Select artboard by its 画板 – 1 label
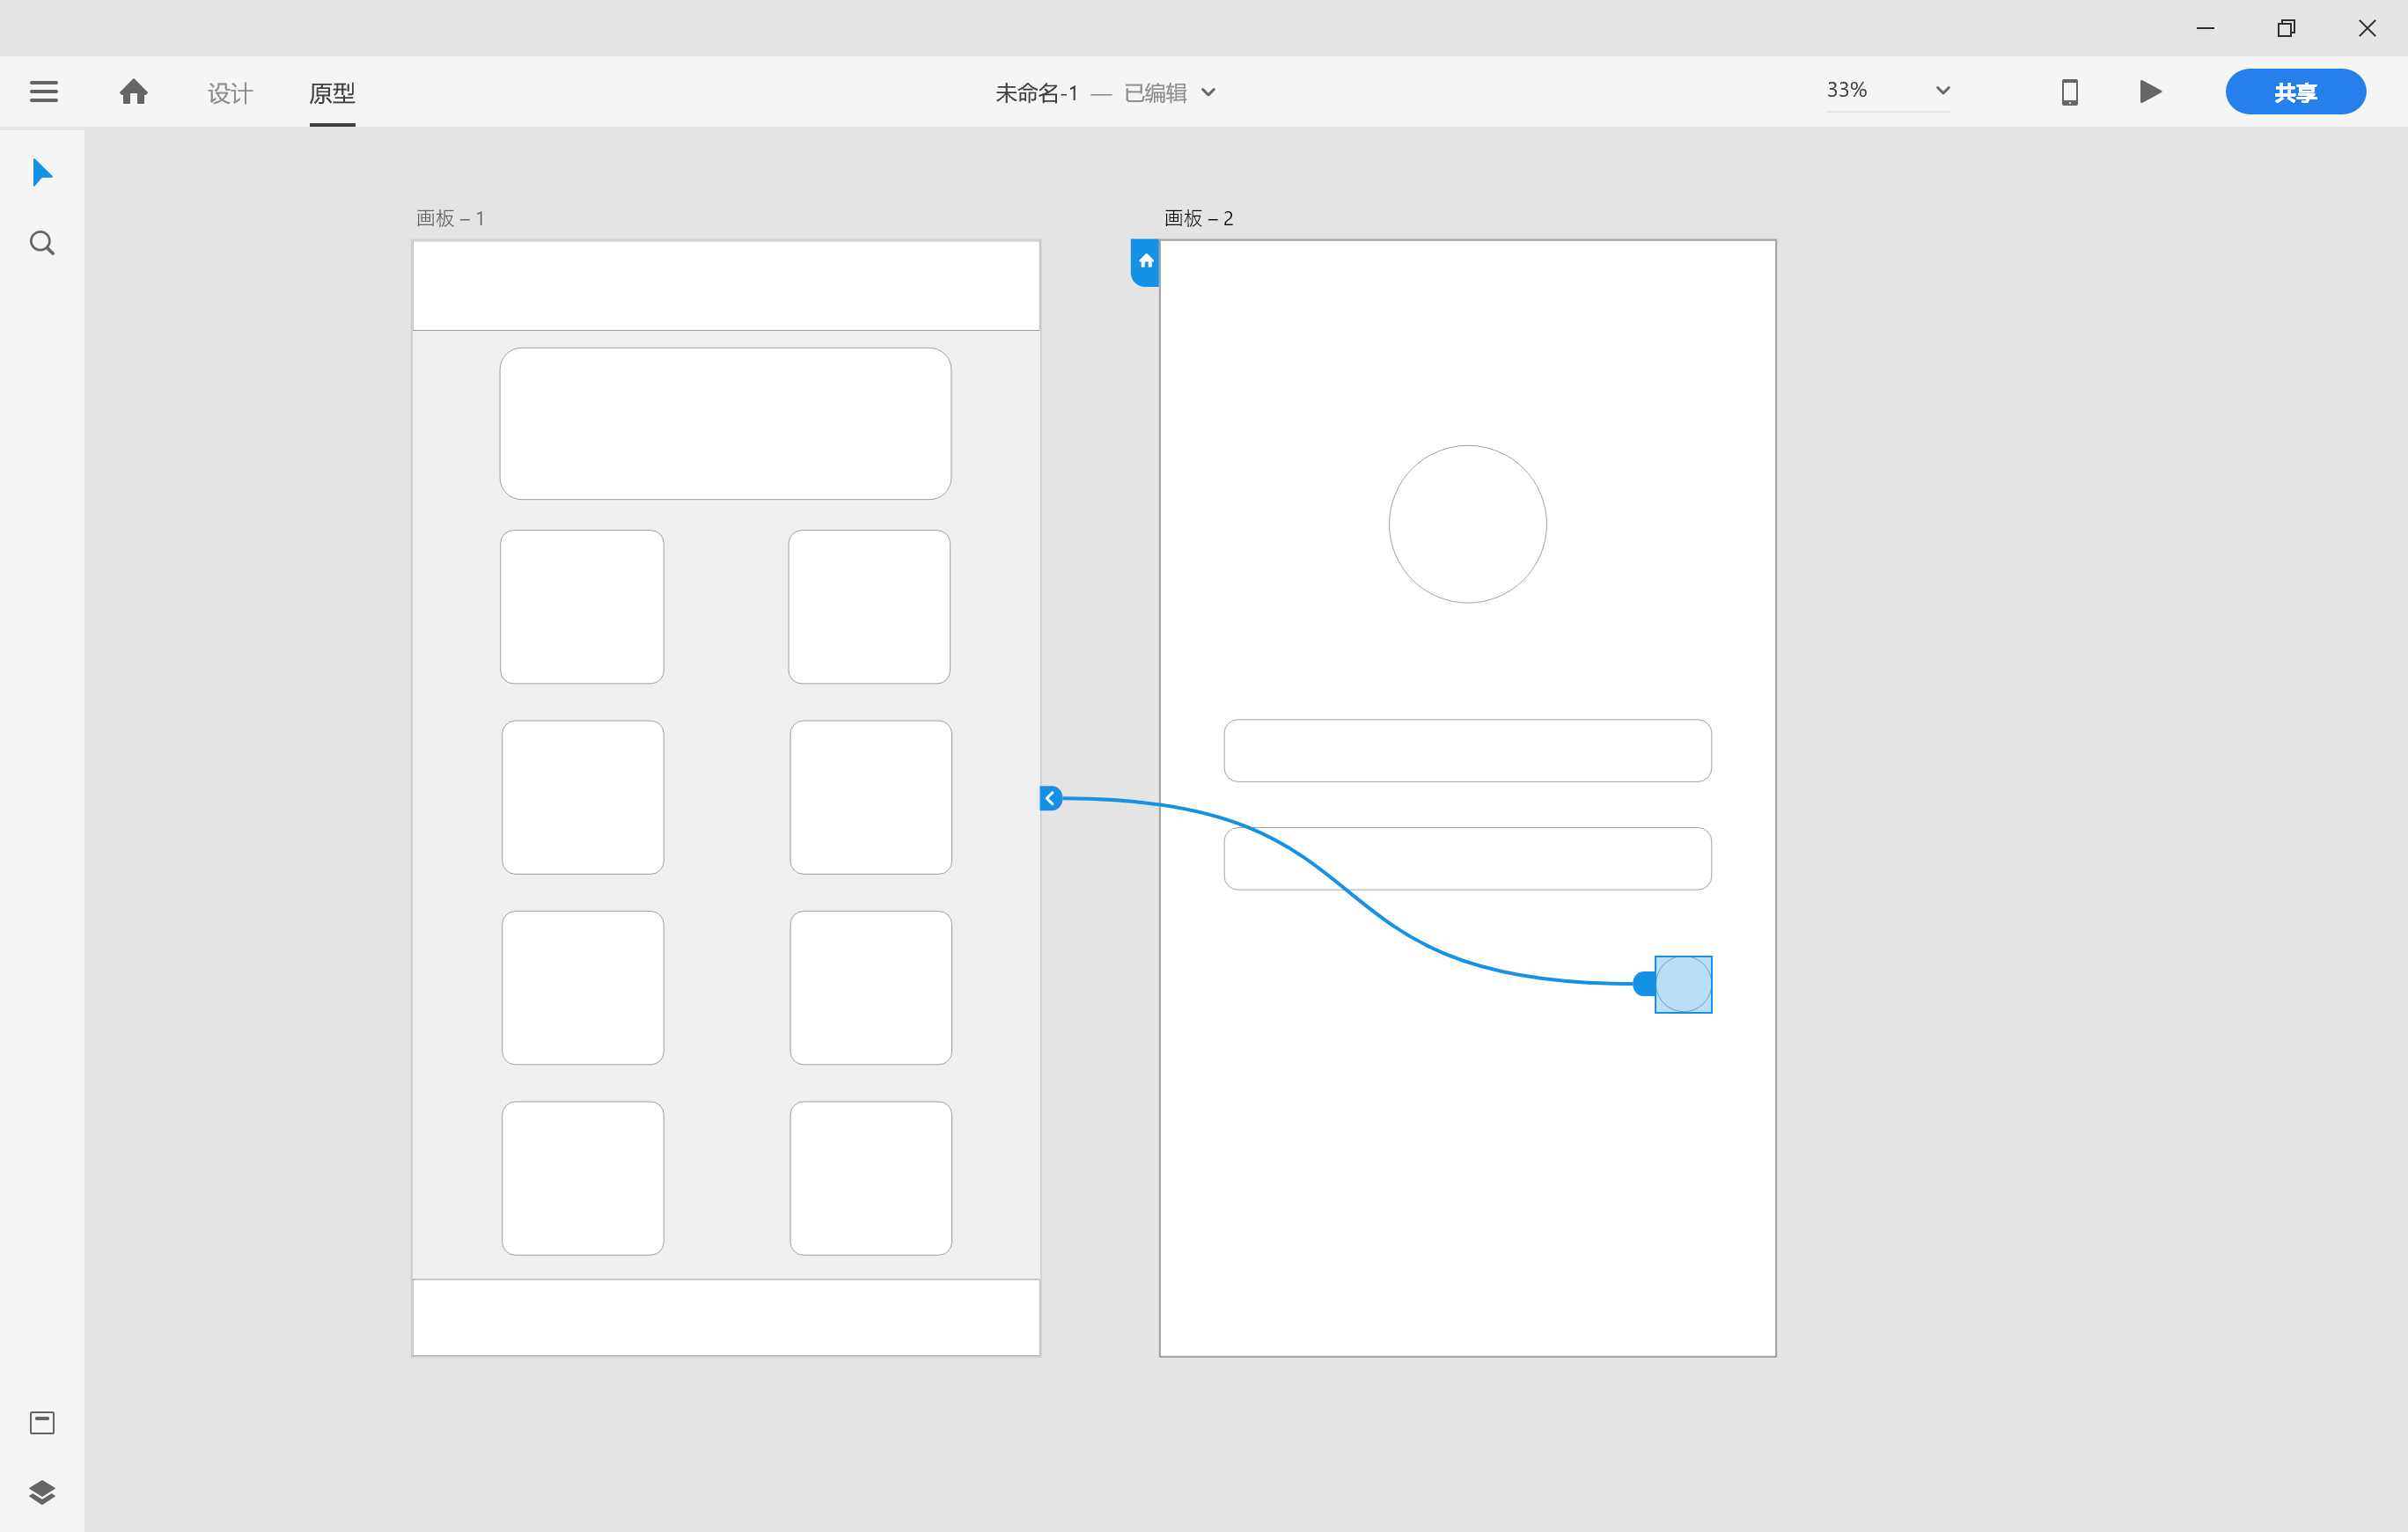2408x1532 pixels. click(450, 218)
